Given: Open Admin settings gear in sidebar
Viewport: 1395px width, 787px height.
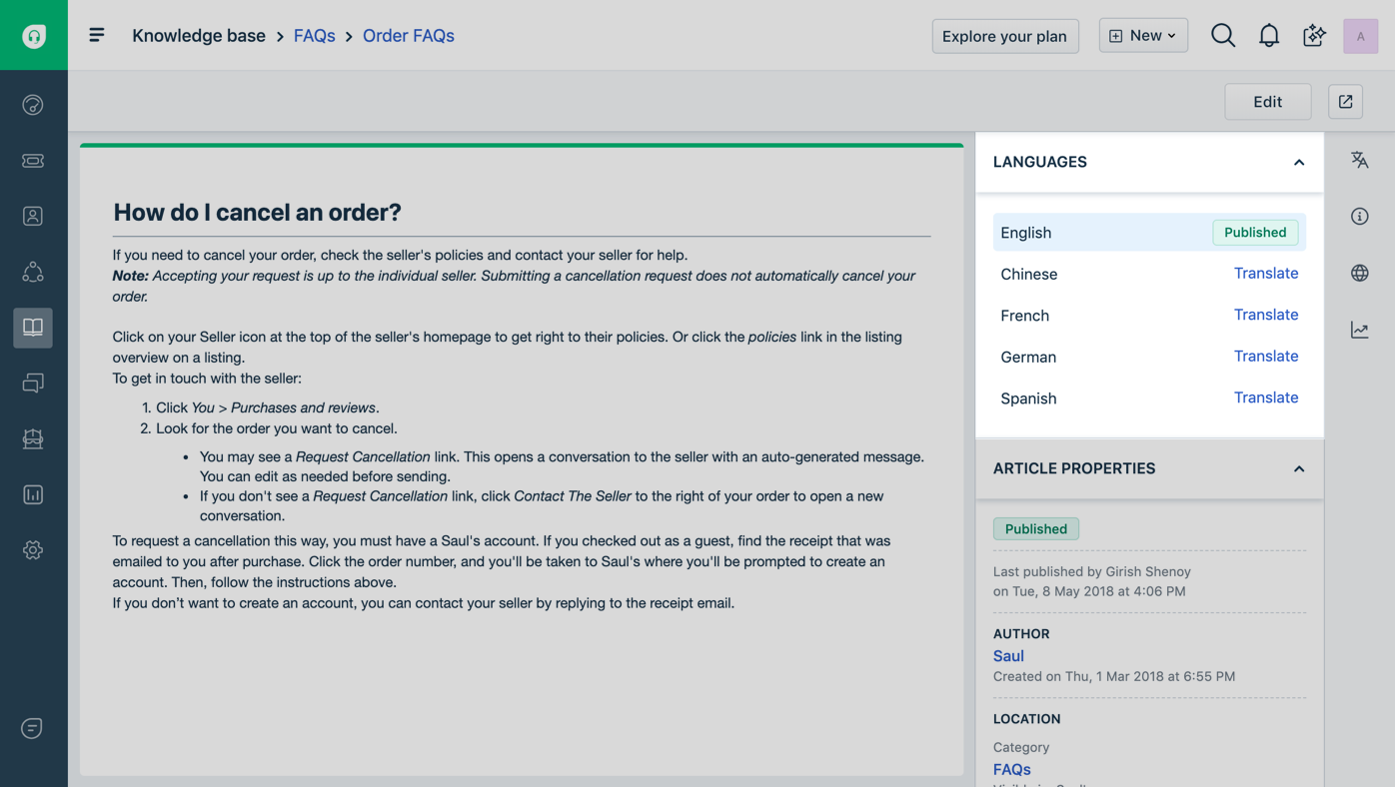Looking at the screenshot, I should (33, 550).
